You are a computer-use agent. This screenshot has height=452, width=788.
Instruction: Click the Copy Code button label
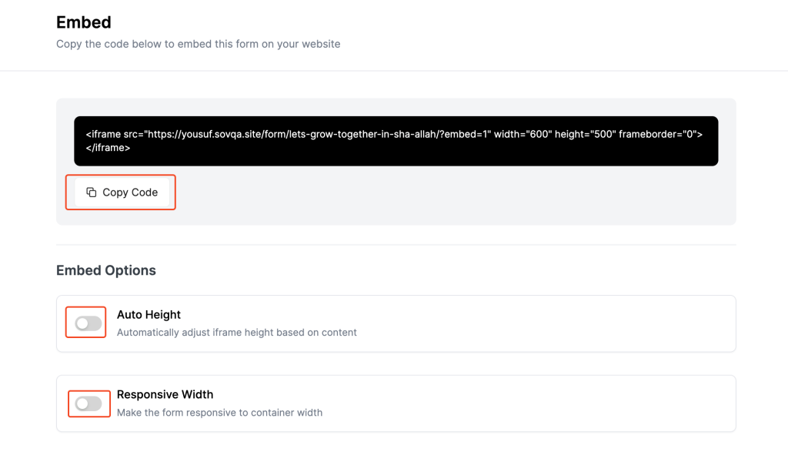130,193
